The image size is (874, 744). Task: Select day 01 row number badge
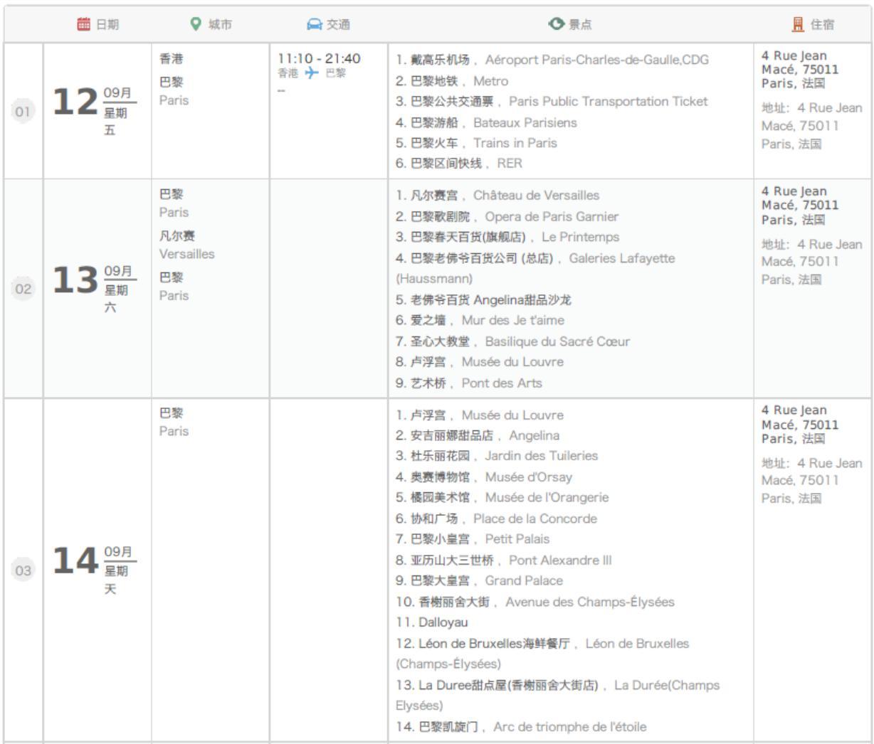click(x=23, y=112)
